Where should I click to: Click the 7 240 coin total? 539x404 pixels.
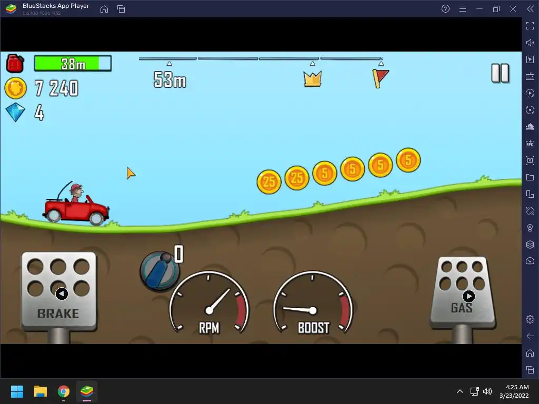click(x=56, y=88)
